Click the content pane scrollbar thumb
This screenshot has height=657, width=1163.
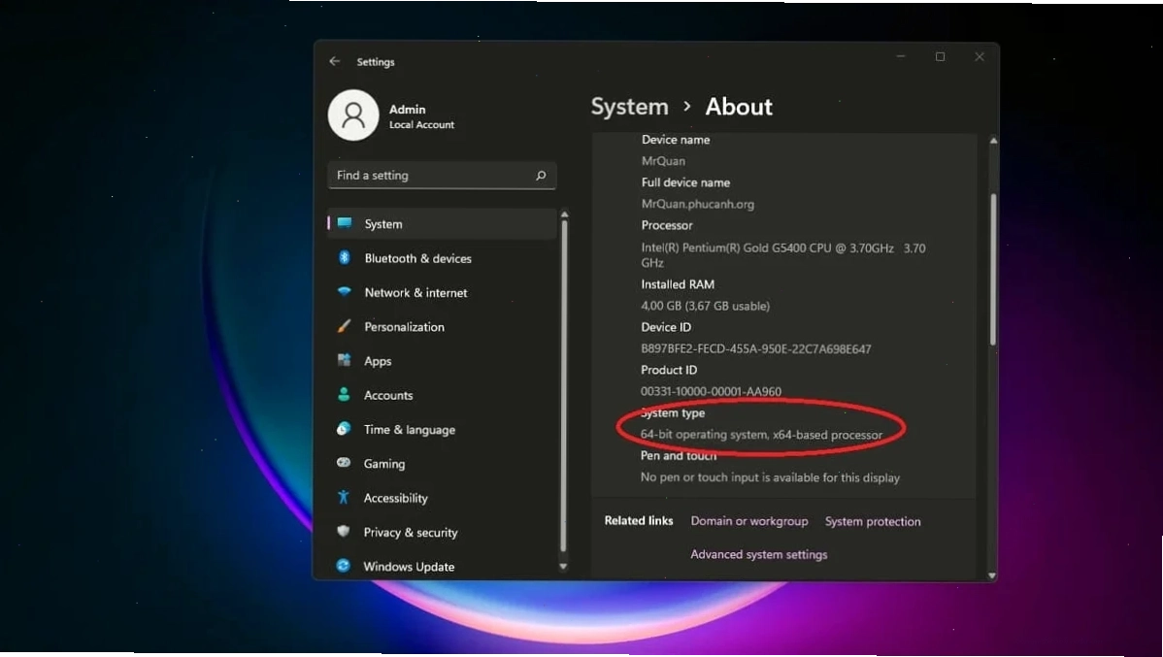pyautogui.click(x=993, y=269)
